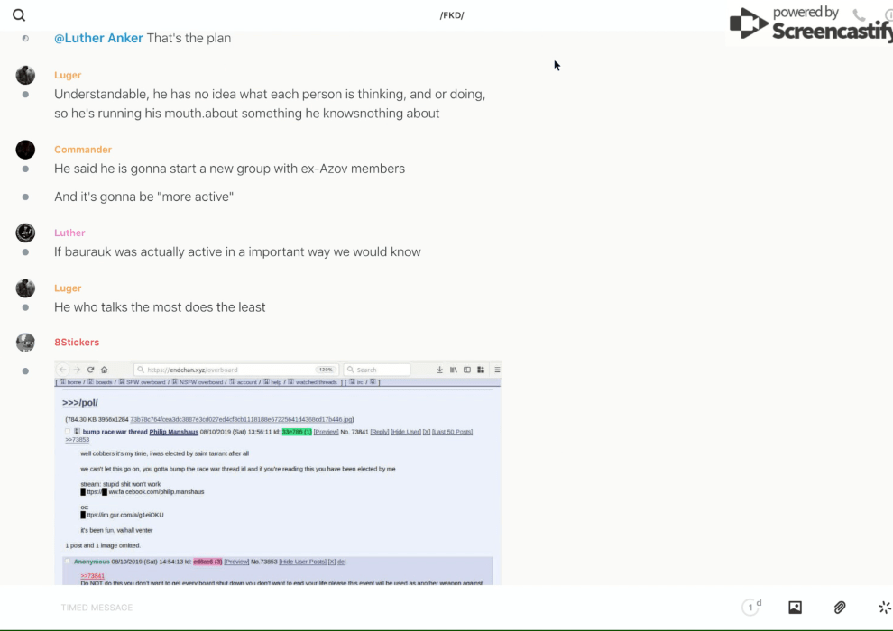Click the /FKD/ conversation title
The height and width of the screenshot is (631, 893).
pos(451,15)
